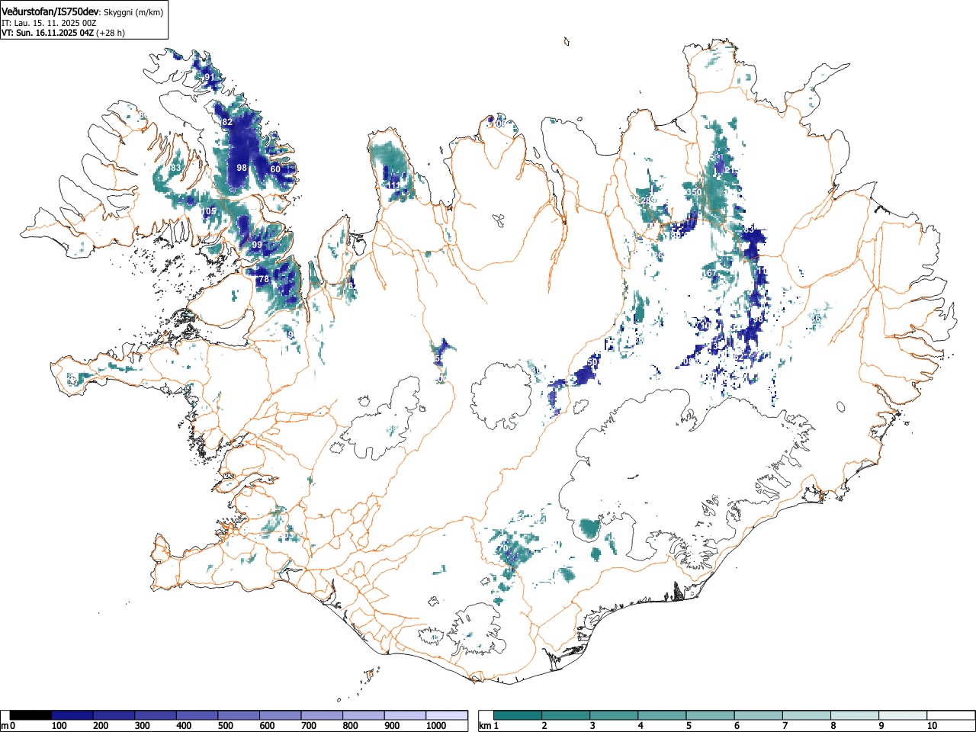The height and width of the screenshot is (732, 976).
Task: Select the 800–900 m legend swatch
Action: tap(364, 715)
